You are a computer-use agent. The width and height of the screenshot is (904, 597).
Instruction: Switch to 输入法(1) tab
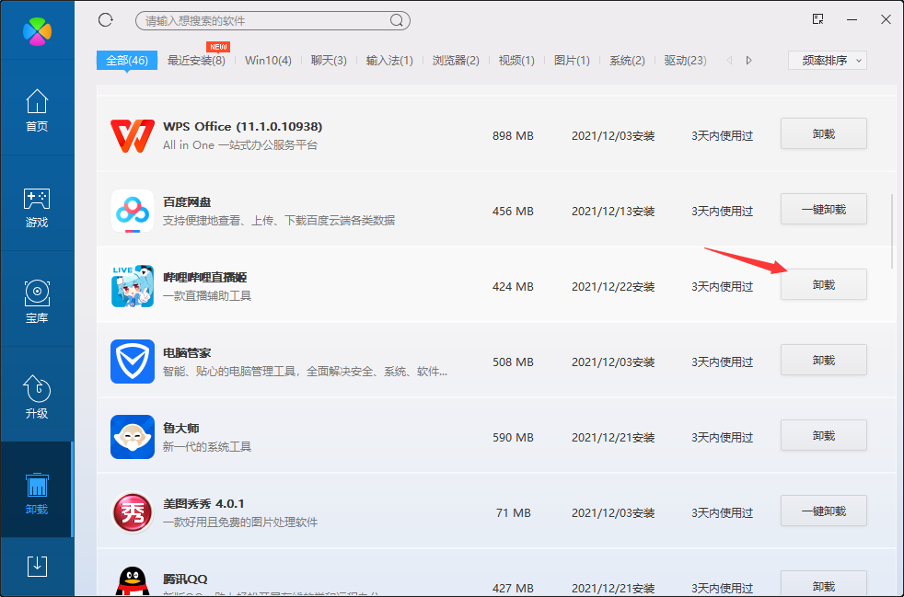pyautogui.click(x=389, y=61)
